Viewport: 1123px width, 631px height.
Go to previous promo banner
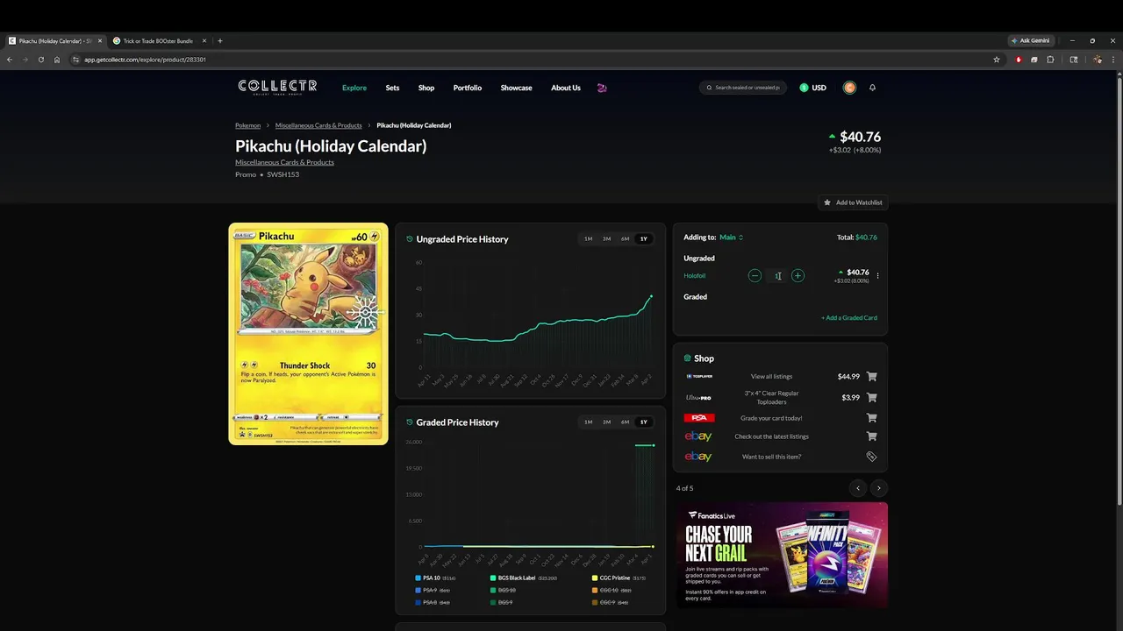pos(858,488)
